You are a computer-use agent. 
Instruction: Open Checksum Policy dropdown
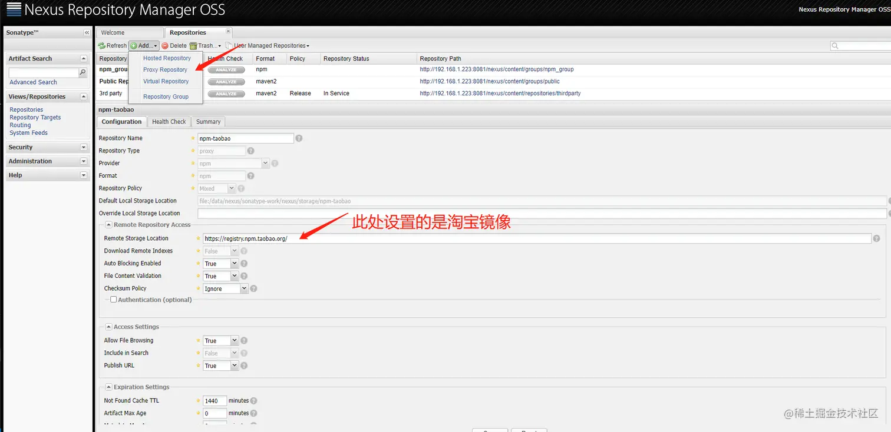click(x=244, y=288)
